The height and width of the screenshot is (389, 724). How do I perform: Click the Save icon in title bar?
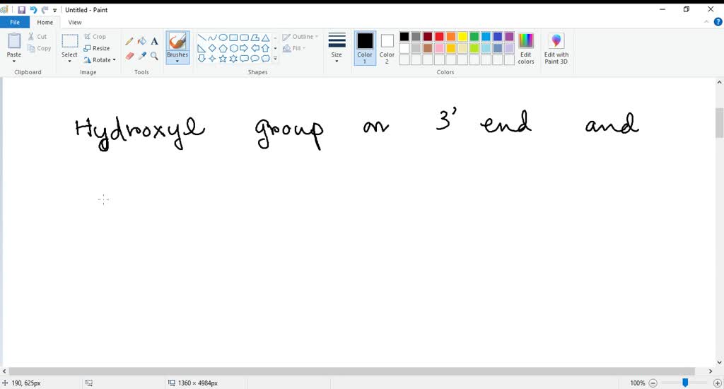point(21,10)
